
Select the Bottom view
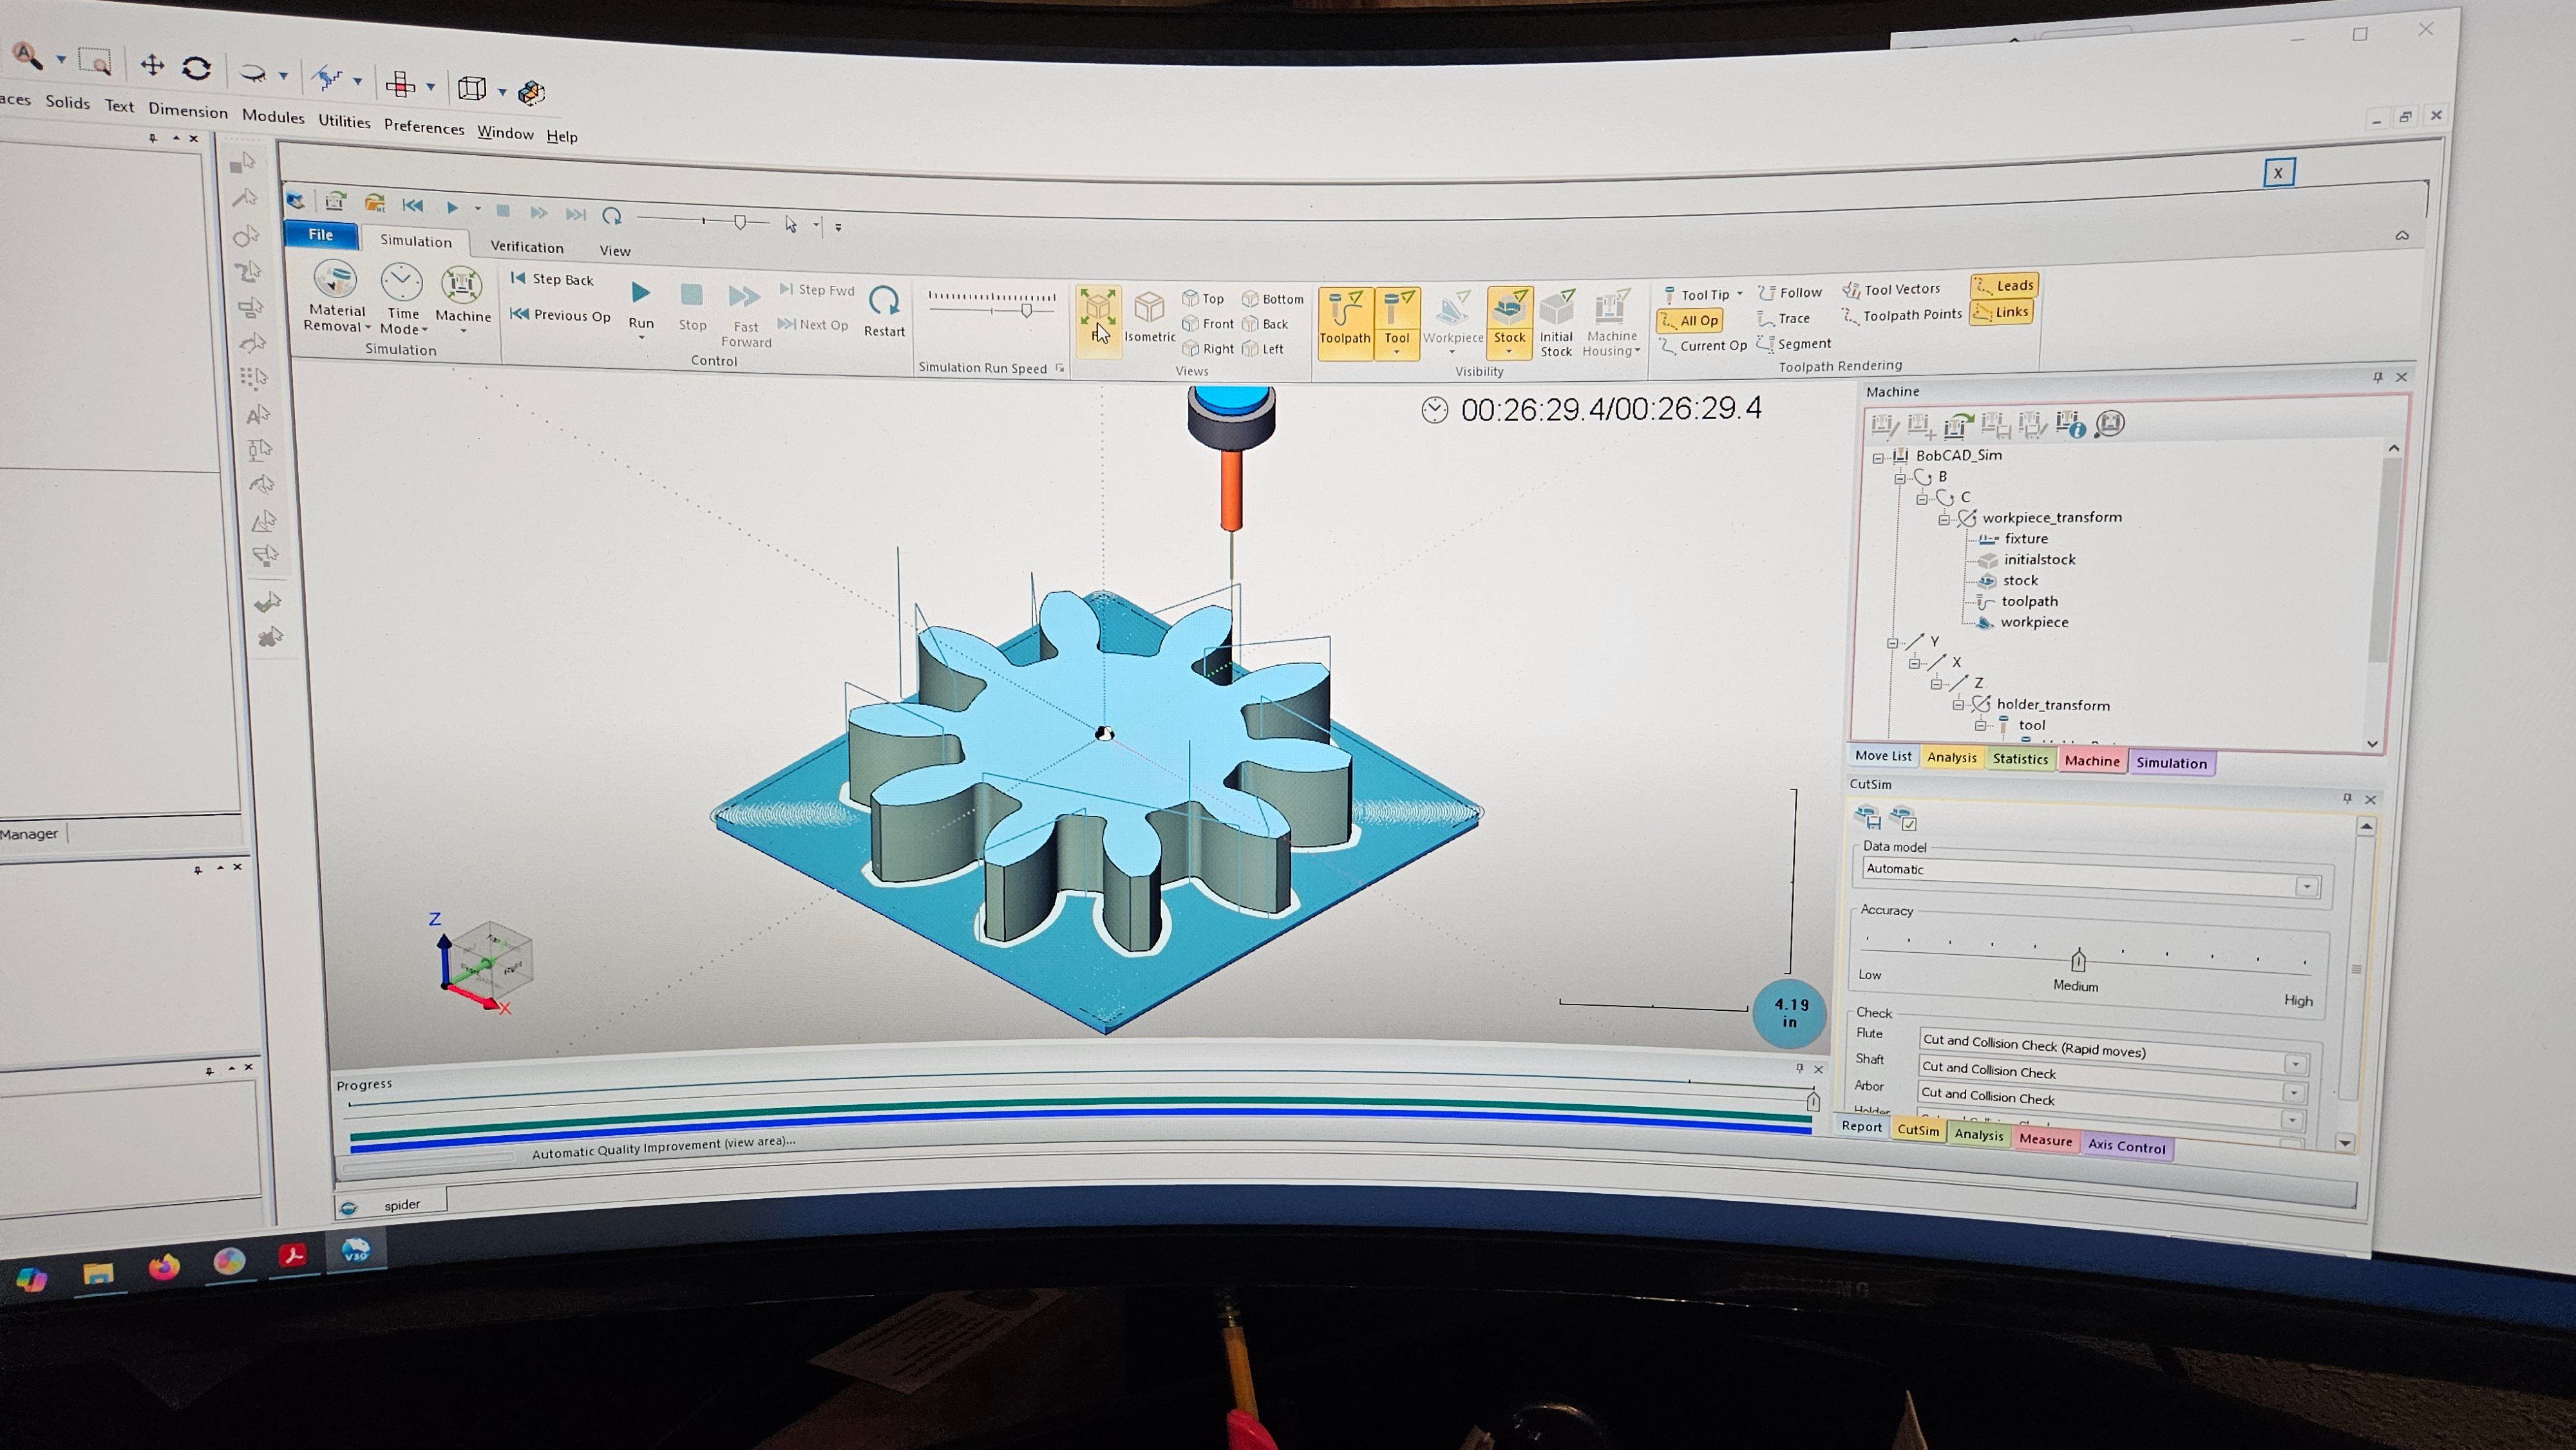pyautogui.click(x=1273, y=299)
